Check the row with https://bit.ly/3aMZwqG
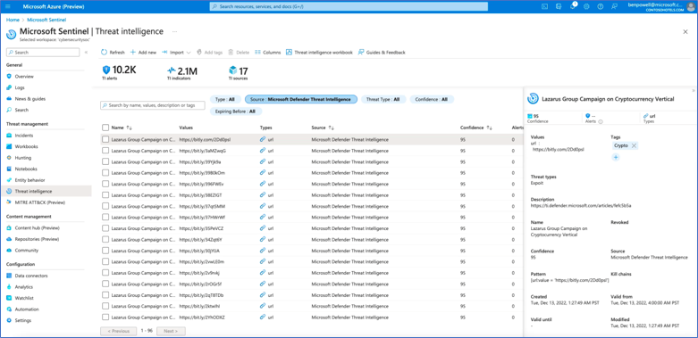This screenshot has width=698, height=338. point(105,151)
